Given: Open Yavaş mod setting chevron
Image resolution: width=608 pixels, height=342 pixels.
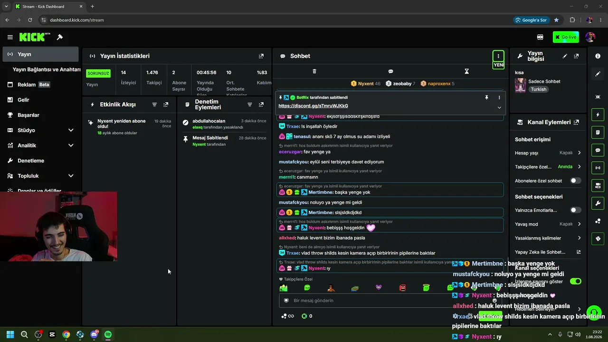Looking at the screenshot, I should 579,224.
